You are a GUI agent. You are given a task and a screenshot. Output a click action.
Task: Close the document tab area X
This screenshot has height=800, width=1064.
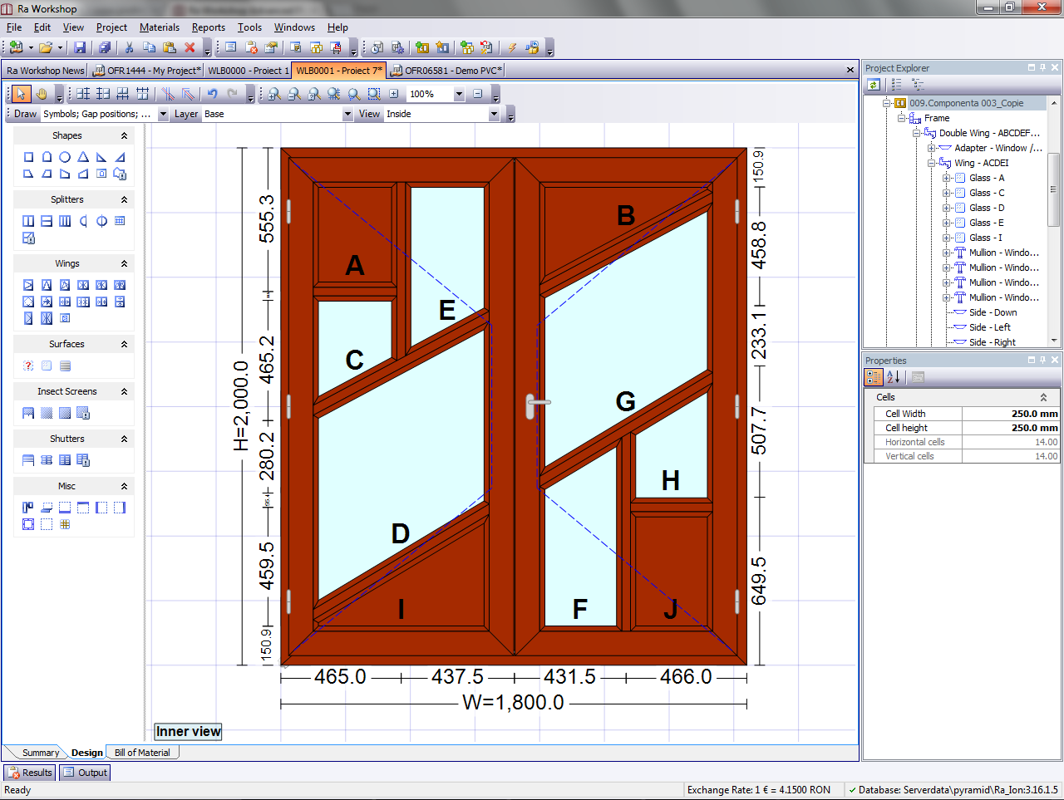pyautogui.click(x=850, y=71)
